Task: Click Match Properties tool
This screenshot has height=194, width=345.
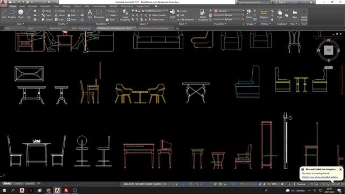Action: tap(203, 15)
